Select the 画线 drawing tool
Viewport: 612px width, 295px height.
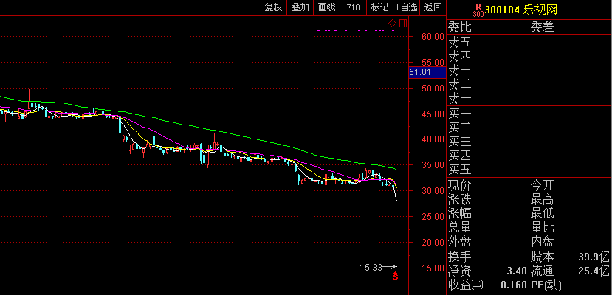[326, 7]
